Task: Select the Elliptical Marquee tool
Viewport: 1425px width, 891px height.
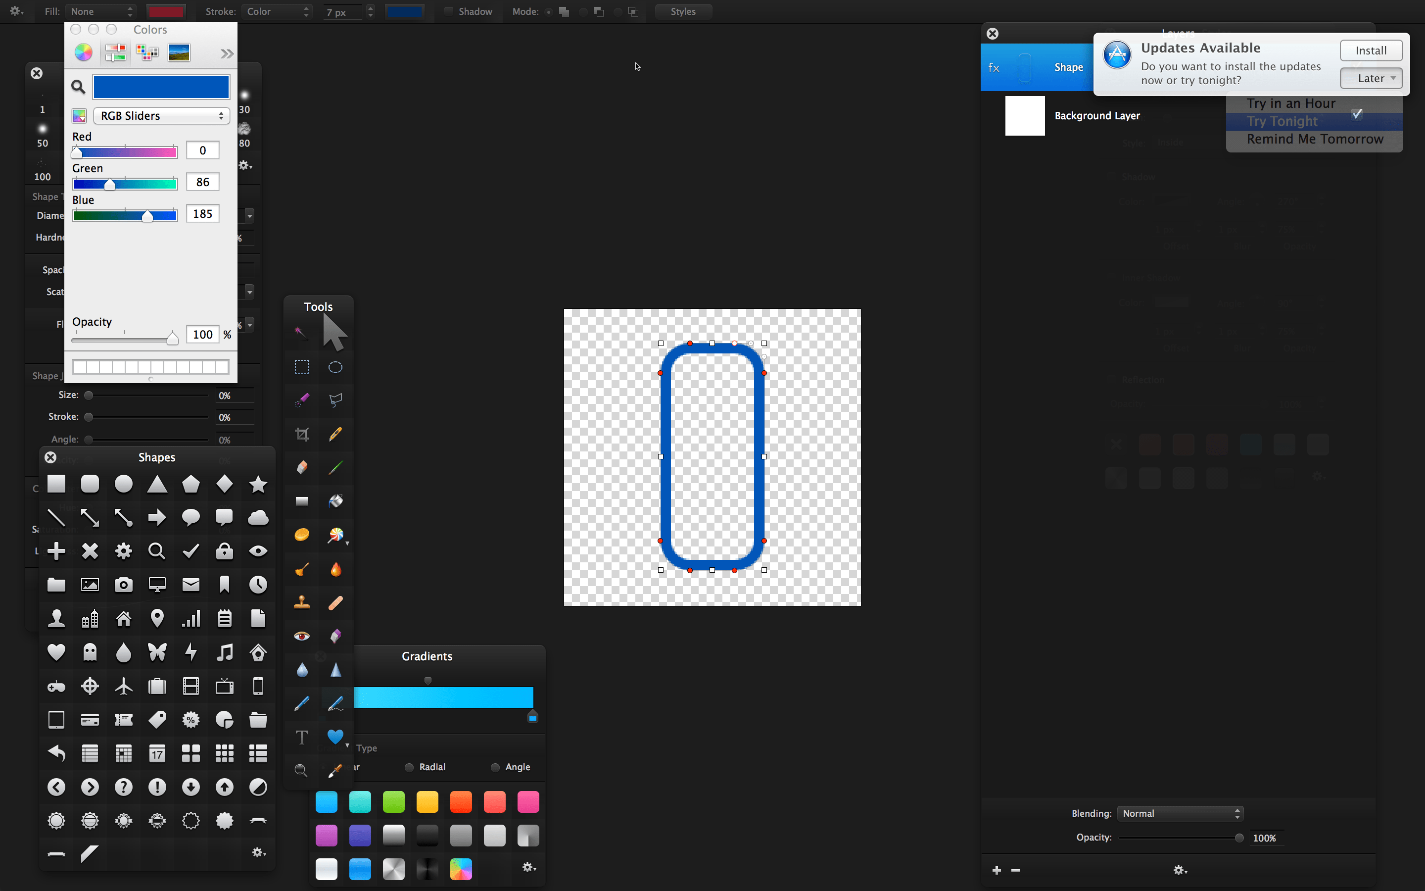Action: coord(335,367)
